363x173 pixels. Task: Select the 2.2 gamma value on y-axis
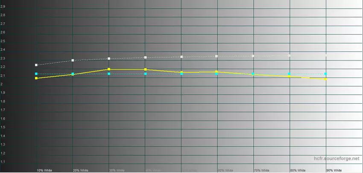3,67
